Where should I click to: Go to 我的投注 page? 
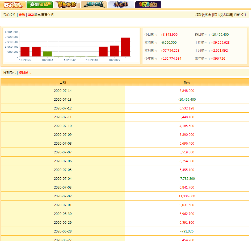click(10, 15)
